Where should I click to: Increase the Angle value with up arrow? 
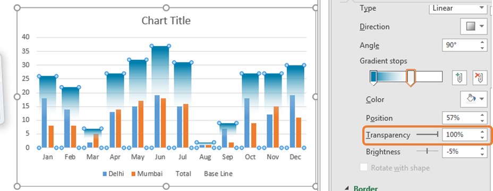pyautogui.click(x=482, y=42)
